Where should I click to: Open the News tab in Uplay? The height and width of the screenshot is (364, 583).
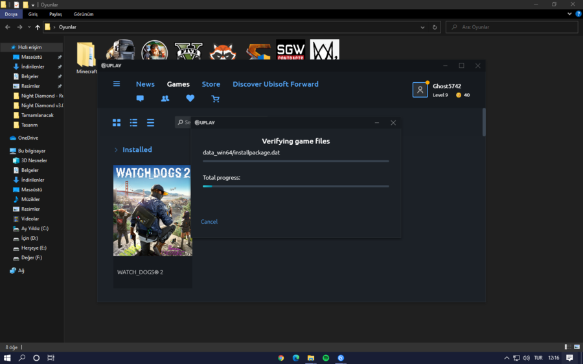[145, 84]
